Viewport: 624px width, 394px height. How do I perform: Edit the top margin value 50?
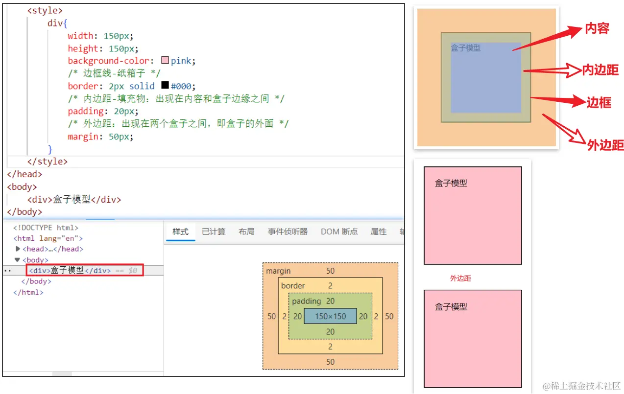[330, 271]
